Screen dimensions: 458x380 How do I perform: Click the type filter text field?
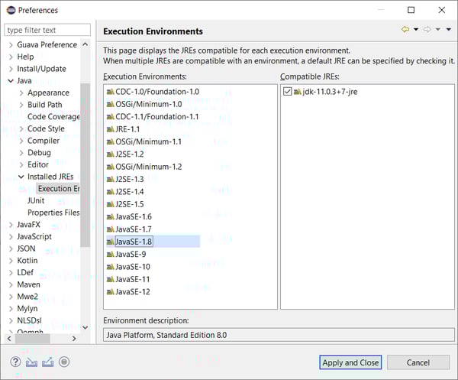[x=47, y=30]
